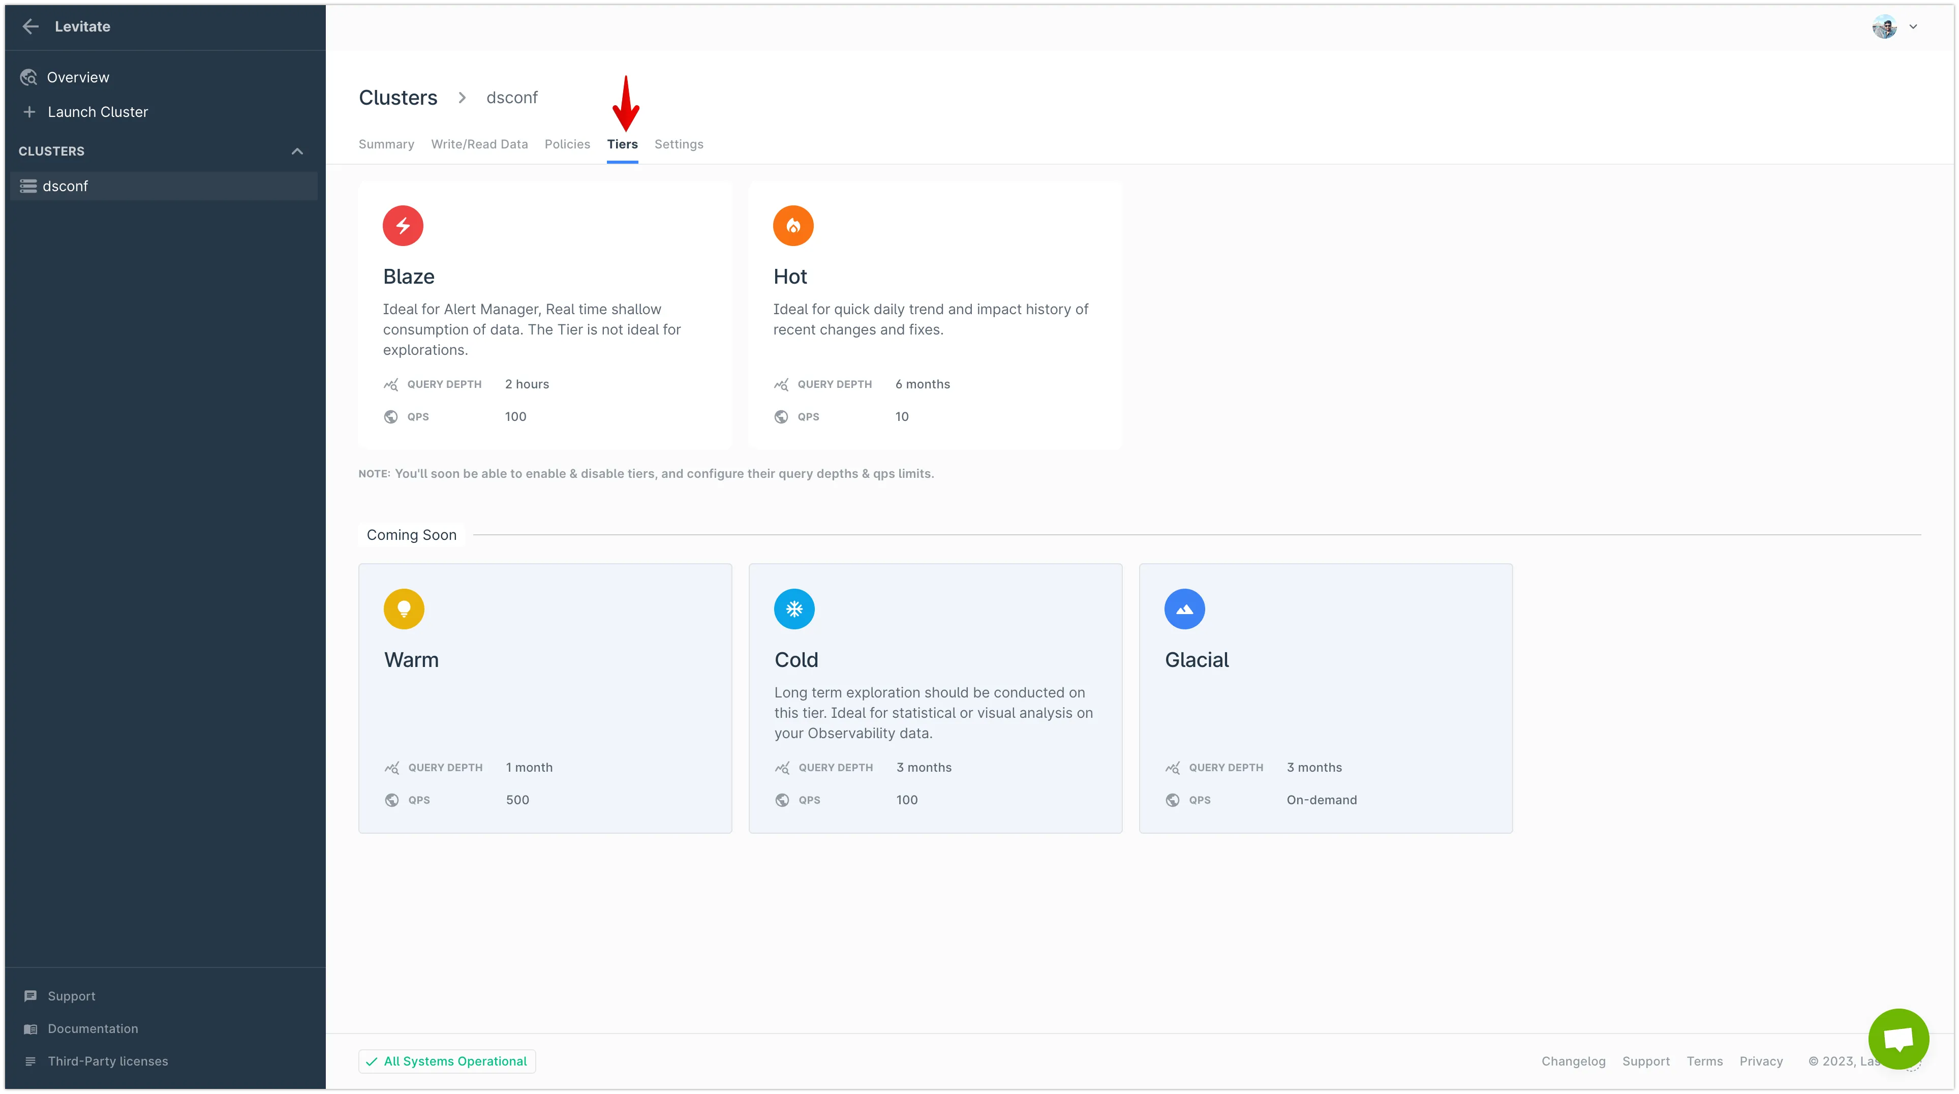The width and height of the screenshot is (1959, 1094).
Task: Click the orange Hot tier flame icon
Action: click(x=792, y=226)
